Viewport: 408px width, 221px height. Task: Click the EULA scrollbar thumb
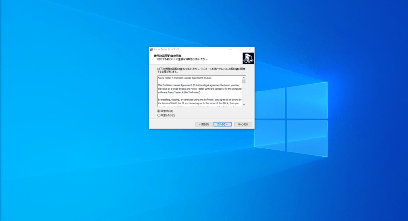click(x=244, y=81)
